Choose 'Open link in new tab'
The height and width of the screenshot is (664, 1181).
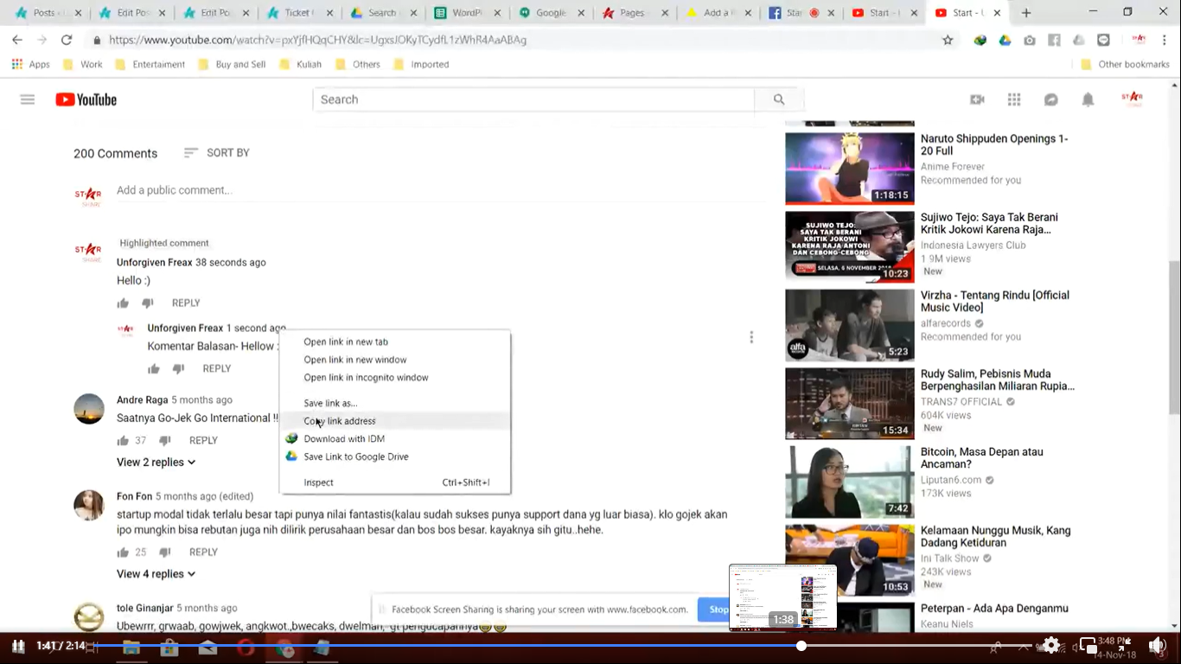click(395, 342)
